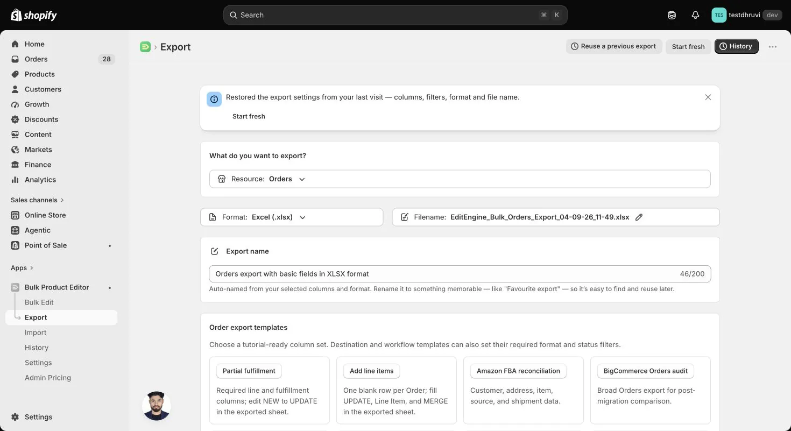Open the Sidekick assistant icon
Image resolution: width=791 pixels, height=431 pixels.
pos(672,15)
